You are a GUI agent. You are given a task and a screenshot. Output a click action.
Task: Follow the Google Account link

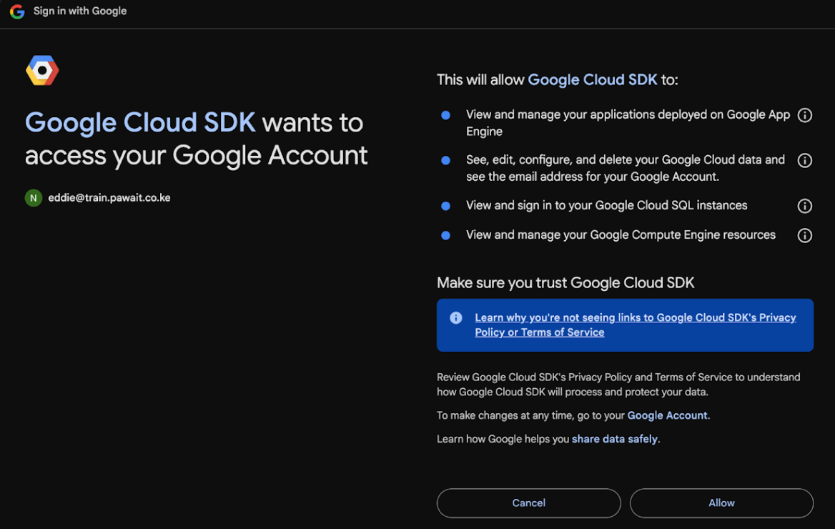(667, 415)
